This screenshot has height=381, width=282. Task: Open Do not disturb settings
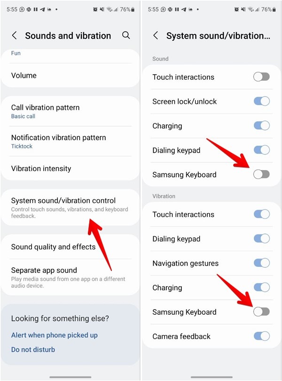tap(33, 350)
